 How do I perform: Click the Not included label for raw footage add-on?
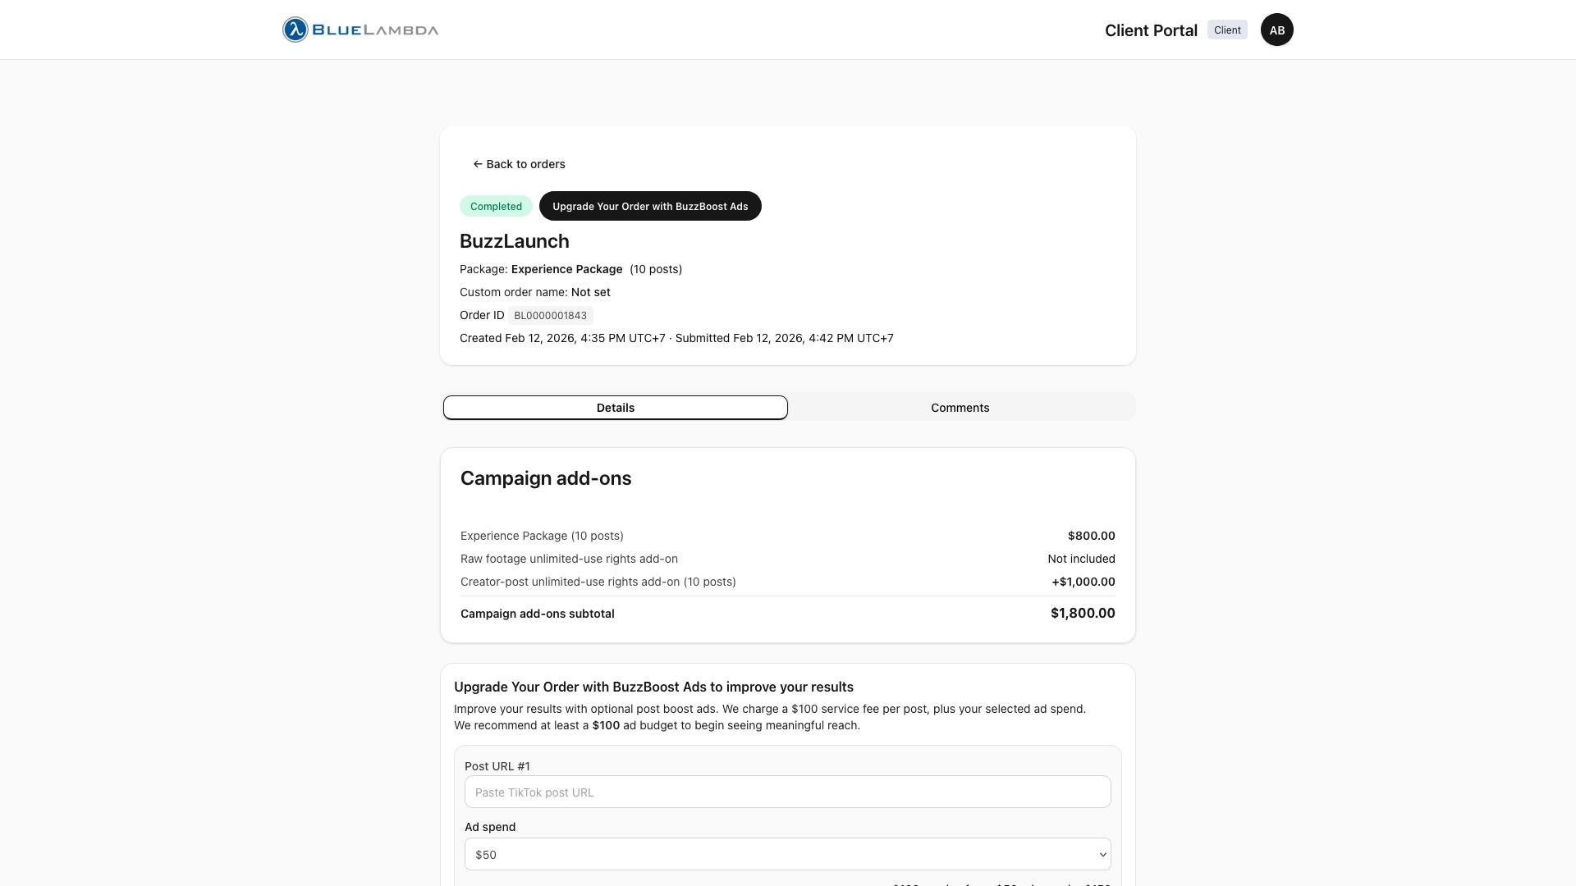pos(1081,559)
